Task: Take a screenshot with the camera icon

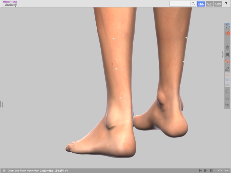Action: (x=227, y=54)
